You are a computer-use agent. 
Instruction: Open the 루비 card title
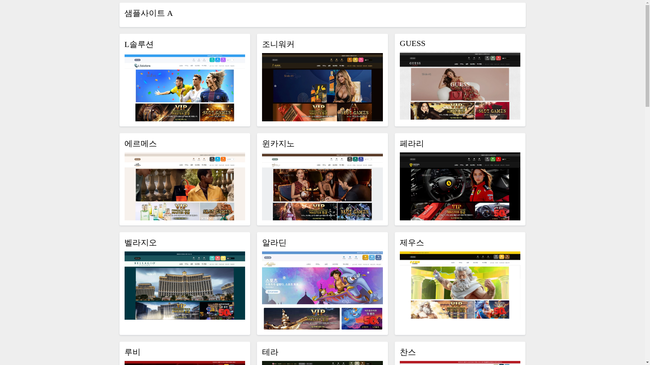pyautogui.click(x=132, y=352)
